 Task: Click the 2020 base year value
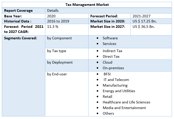coord(51,16)
